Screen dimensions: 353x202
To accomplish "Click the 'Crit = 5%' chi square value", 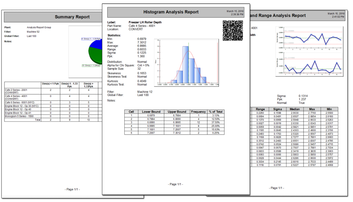I will [143, 65].
